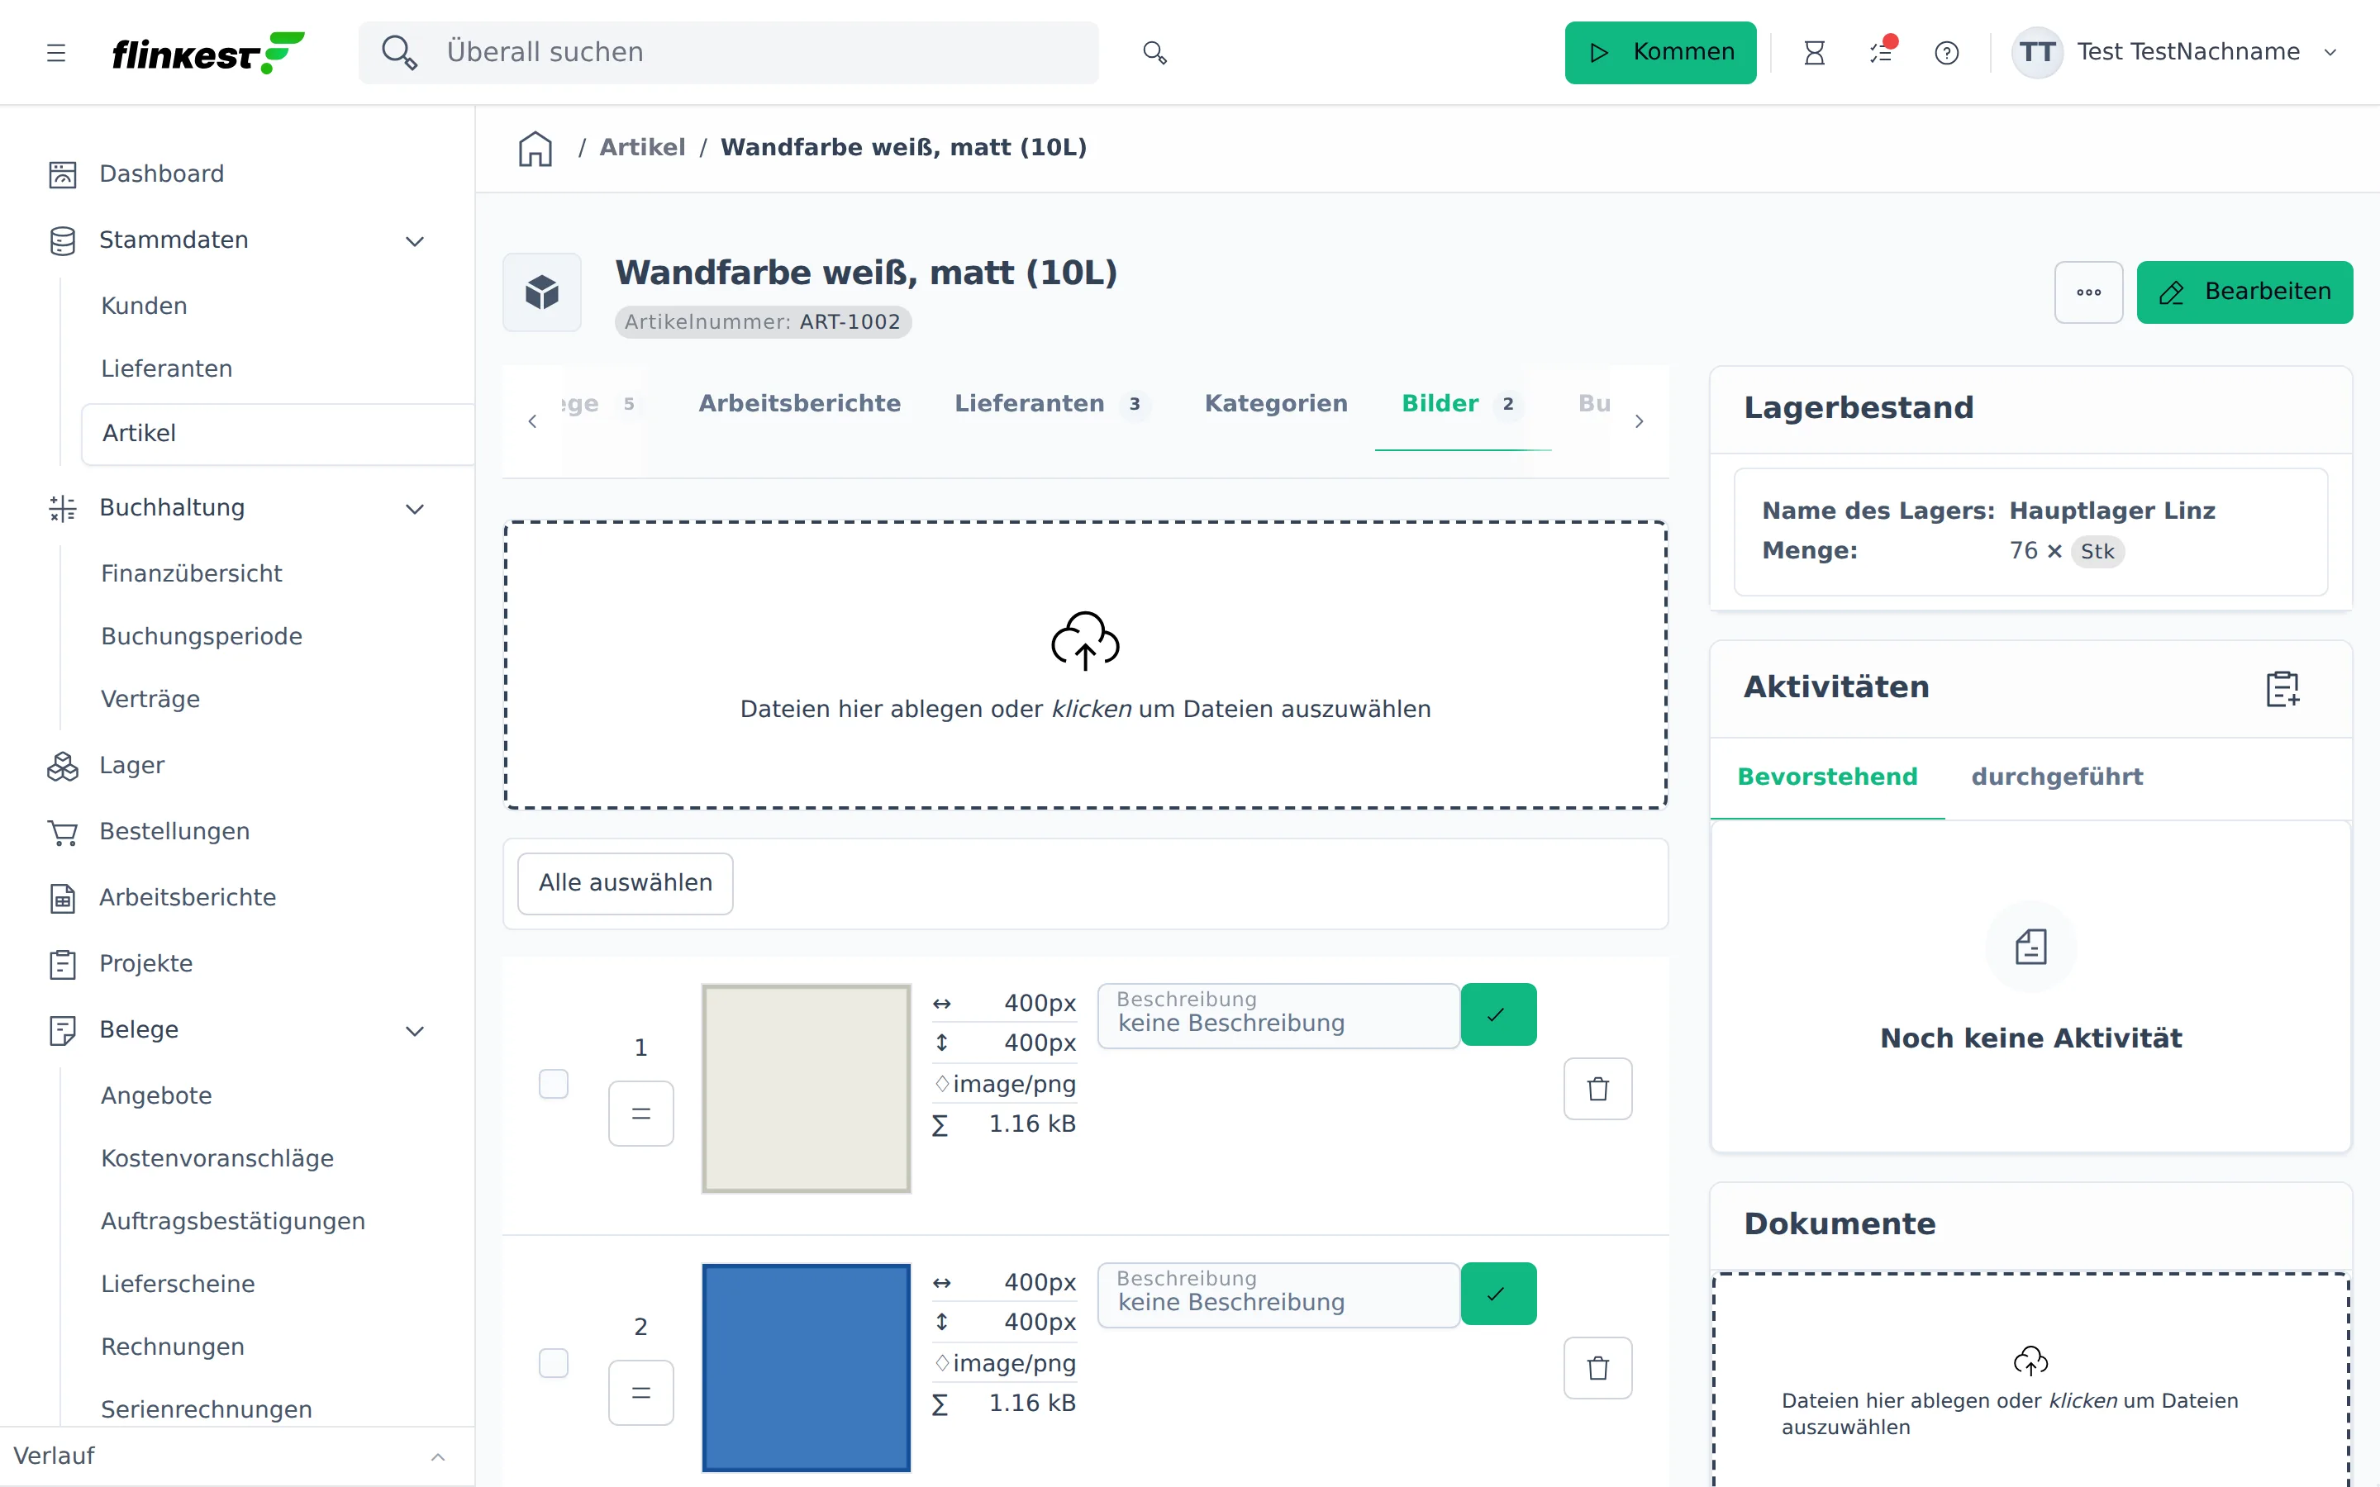Viewport: 2380px width, 1487px height.
Task: Click the Arbeitsberichte document icon in sidebar
Action: (x=62, y=898)
